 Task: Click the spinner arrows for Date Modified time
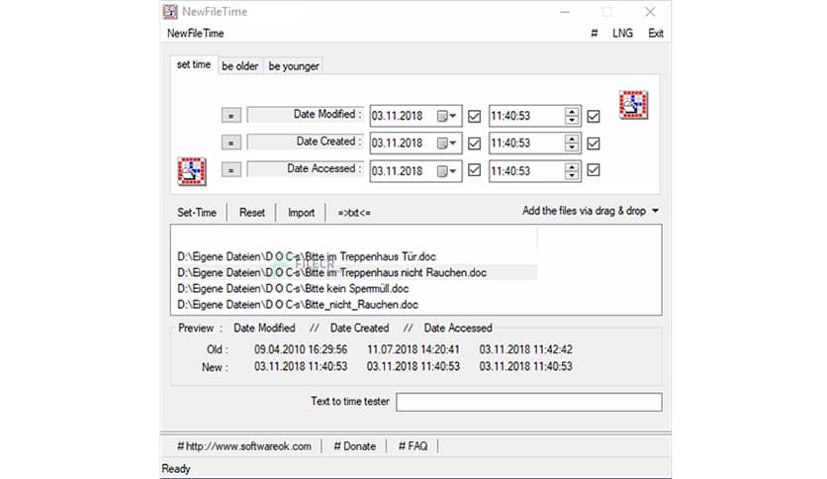pyautogui.click(x=572, y=116)
